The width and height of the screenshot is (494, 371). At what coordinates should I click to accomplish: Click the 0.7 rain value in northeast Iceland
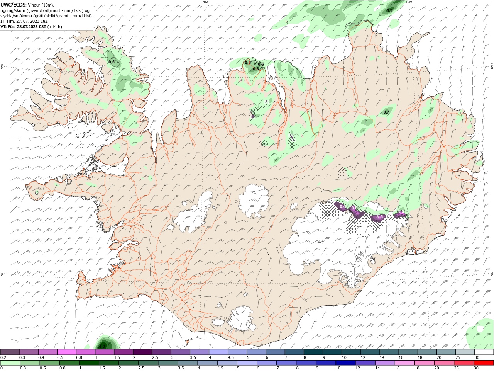(386, 112)
